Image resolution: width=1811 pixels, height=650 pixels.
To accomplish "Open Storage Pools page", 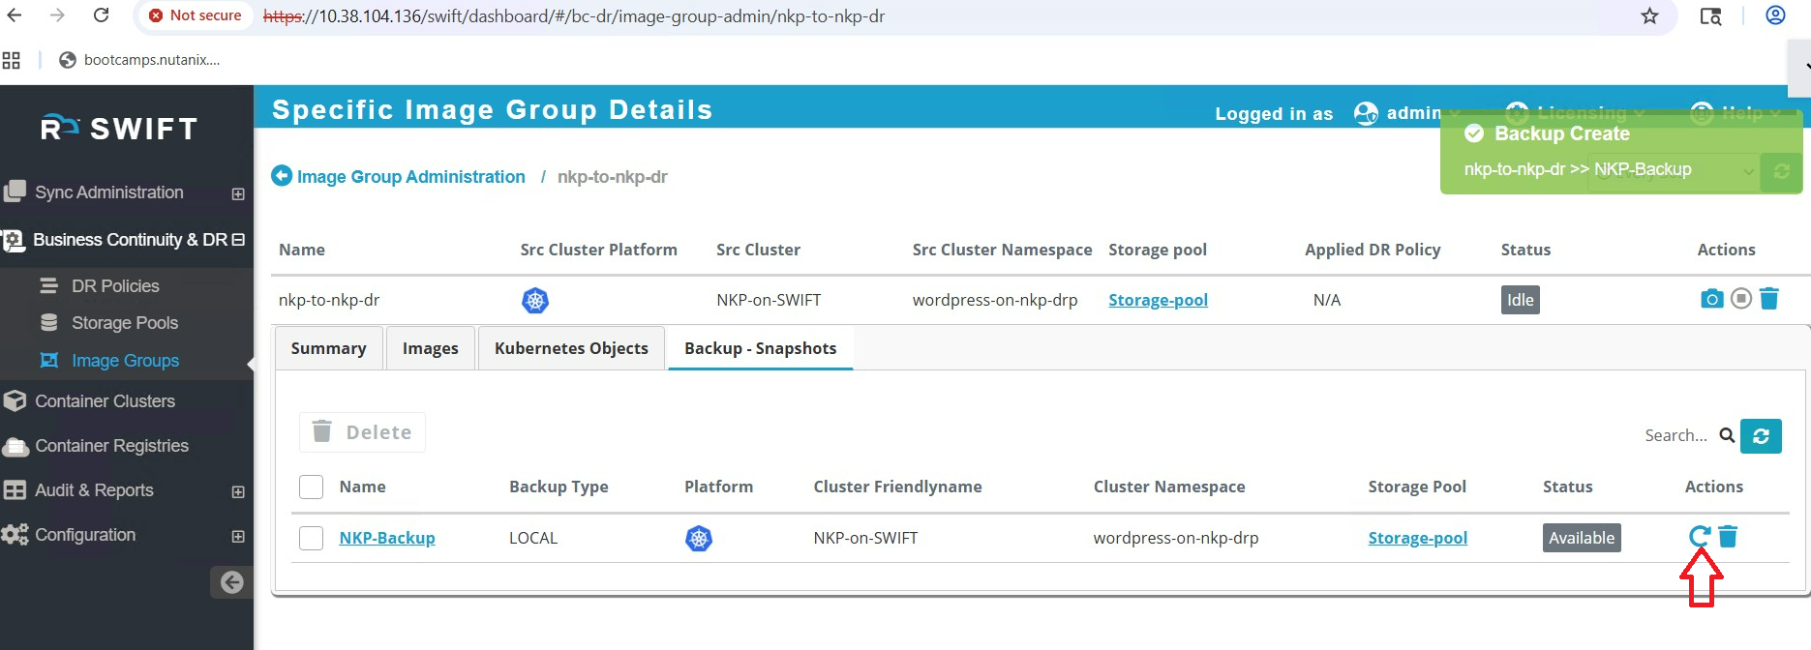I will click(125, 323).
